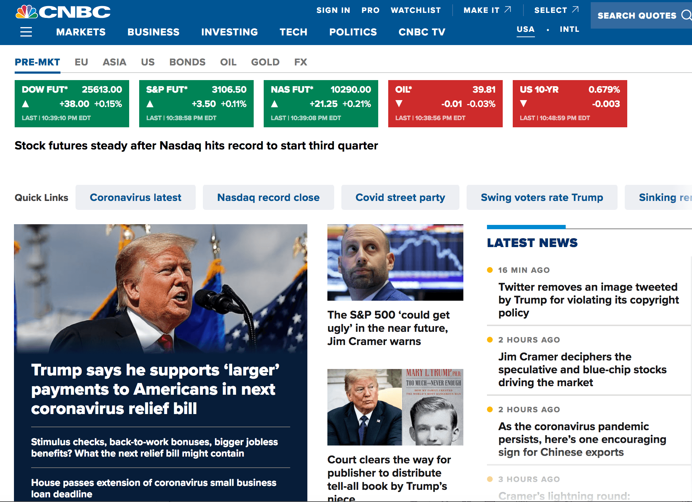
Task: Click the up triangle in the S&P FUT tile
Action: pos(150,104)
